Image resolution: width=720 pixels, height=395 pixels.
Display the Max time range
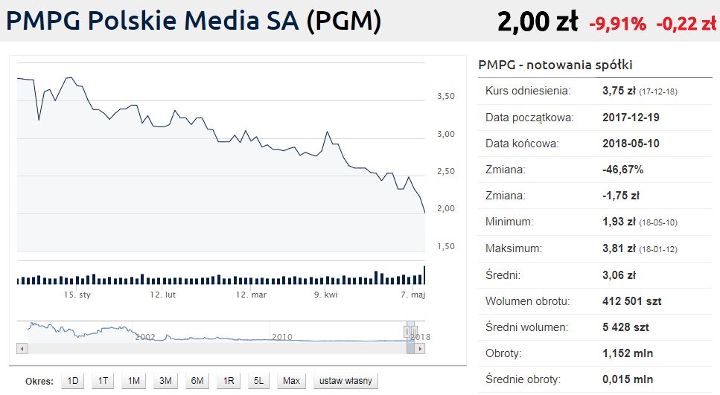click(x=291, y=381)
